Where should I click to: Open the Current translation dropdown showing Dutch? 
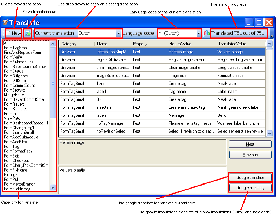coord(119,33)
